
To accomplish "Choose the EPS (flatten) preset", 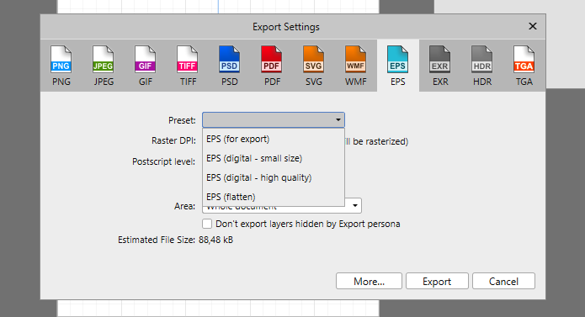I will click(x=273, y=197).
